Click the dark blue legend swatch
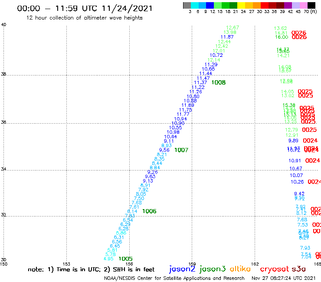 tap(210, 5)
